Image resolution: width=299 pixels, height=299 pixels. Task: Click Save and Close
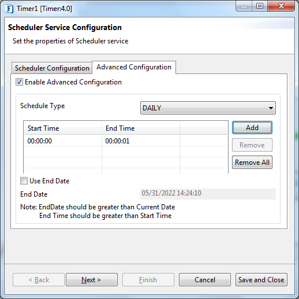pos(261,279)
